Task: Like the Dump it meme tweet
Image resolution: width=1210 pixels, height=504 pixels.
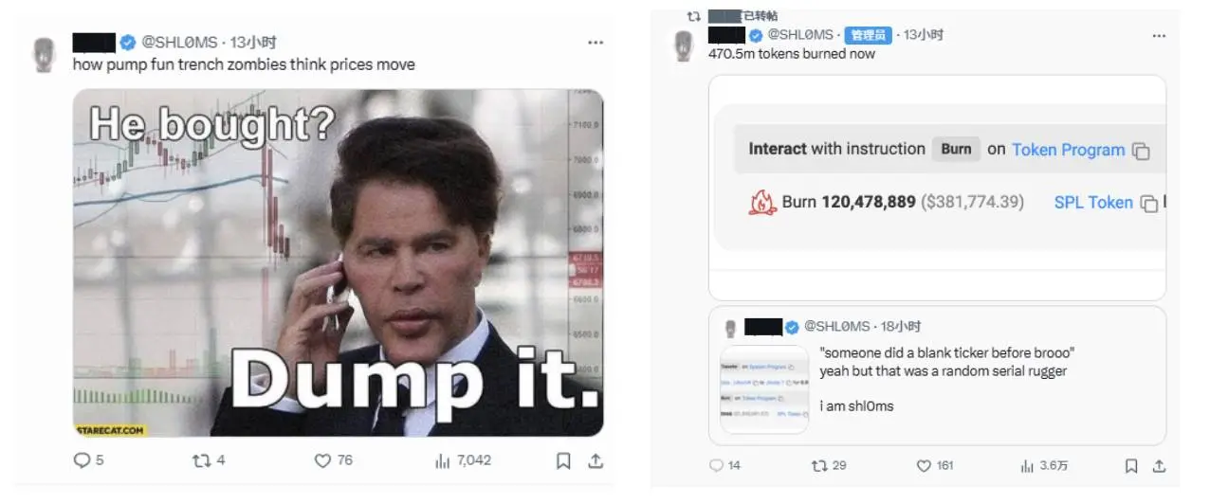Action: point(322,460)
